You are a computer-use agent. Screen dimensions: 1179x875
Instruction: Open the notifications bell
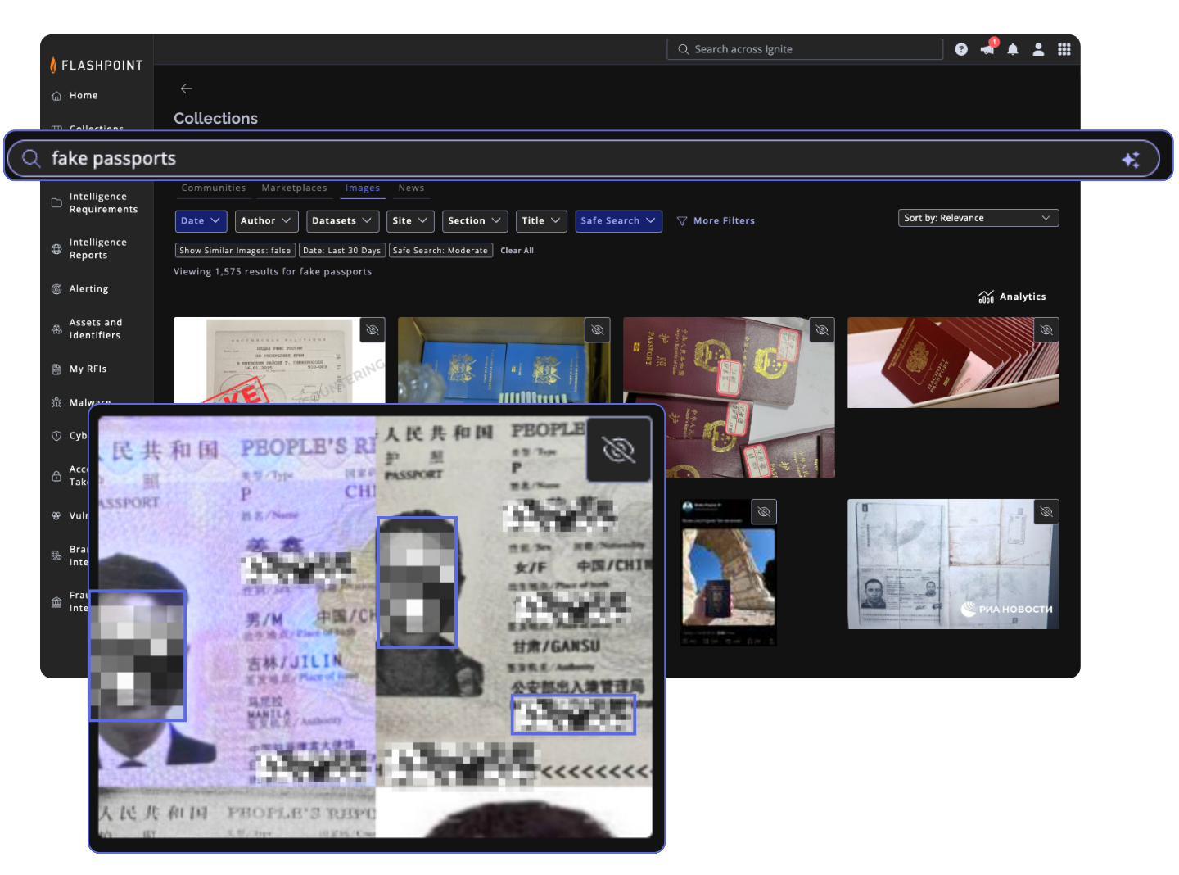[1013, 49]
